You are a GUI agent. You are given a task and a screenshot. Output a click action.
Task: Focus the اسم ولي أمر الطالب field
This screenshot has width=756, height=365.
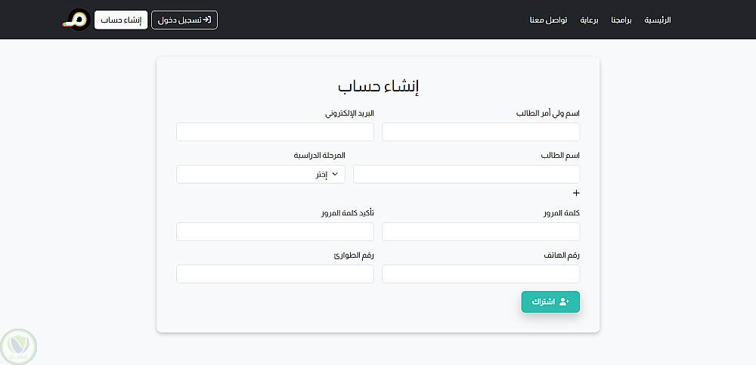[481, 132]
